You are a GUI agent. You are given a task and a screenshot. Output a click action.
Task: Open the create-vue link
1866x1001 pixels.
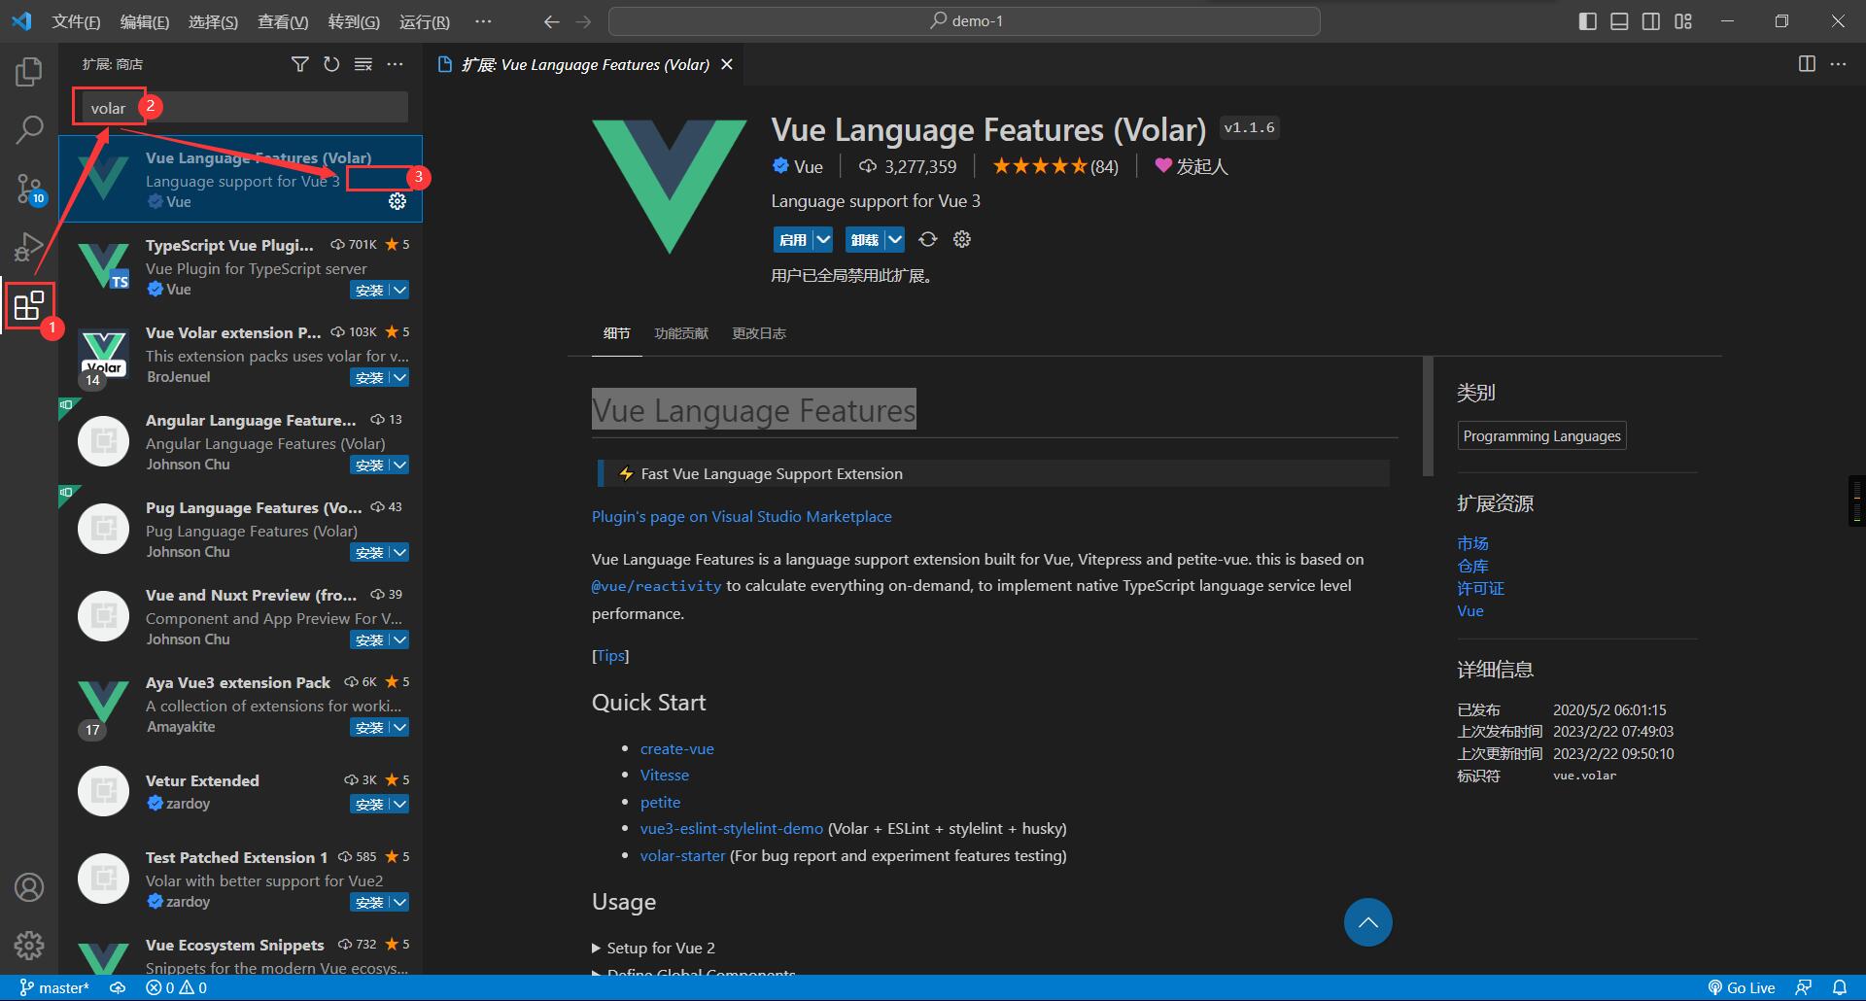[677, 748]
